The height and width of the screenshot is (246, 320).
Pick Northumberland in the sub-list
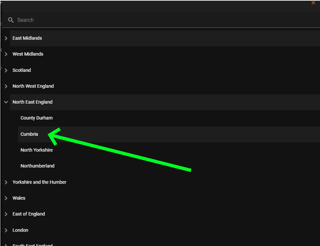[38, 166]
